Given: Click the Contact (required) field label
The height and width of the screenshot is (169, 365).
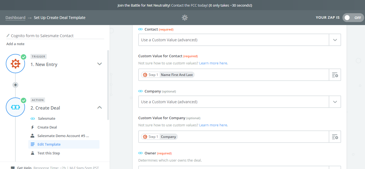Looking at the screenshot, I should point(159,29).
